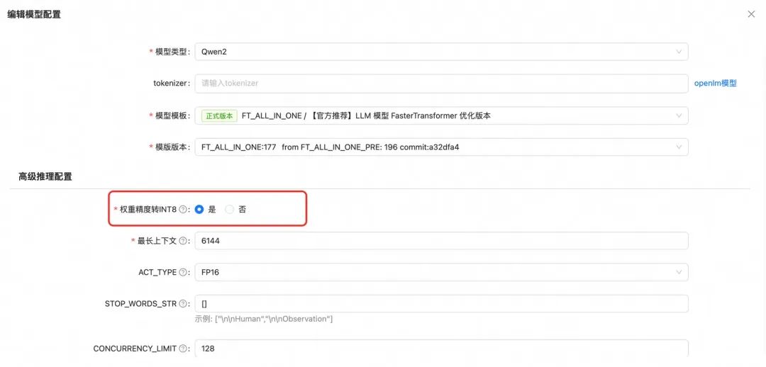766x367 pixels.
Task: Click the STOP_WORDS_STR input field
Action: coord(442,303)
